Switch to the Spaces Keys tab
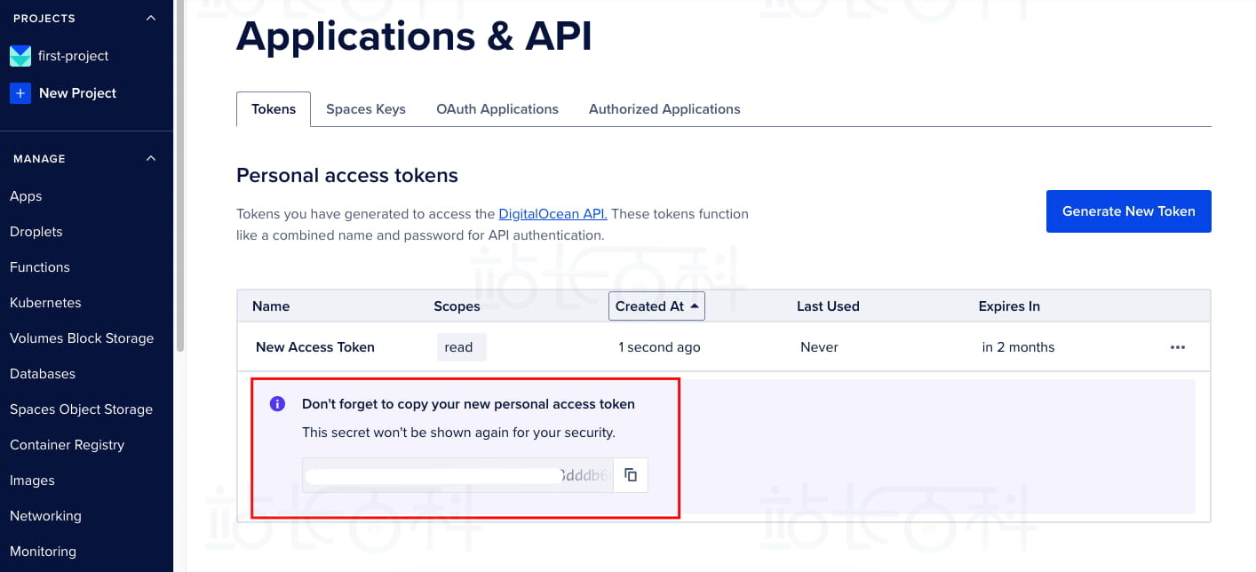The height and width of the screenshot is (572, 1256). 365,109
